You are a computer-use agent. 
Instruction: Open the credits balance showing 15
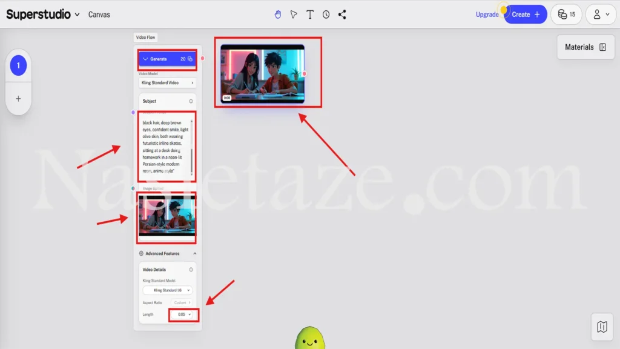pyautogui.click(x=567, y=15)
